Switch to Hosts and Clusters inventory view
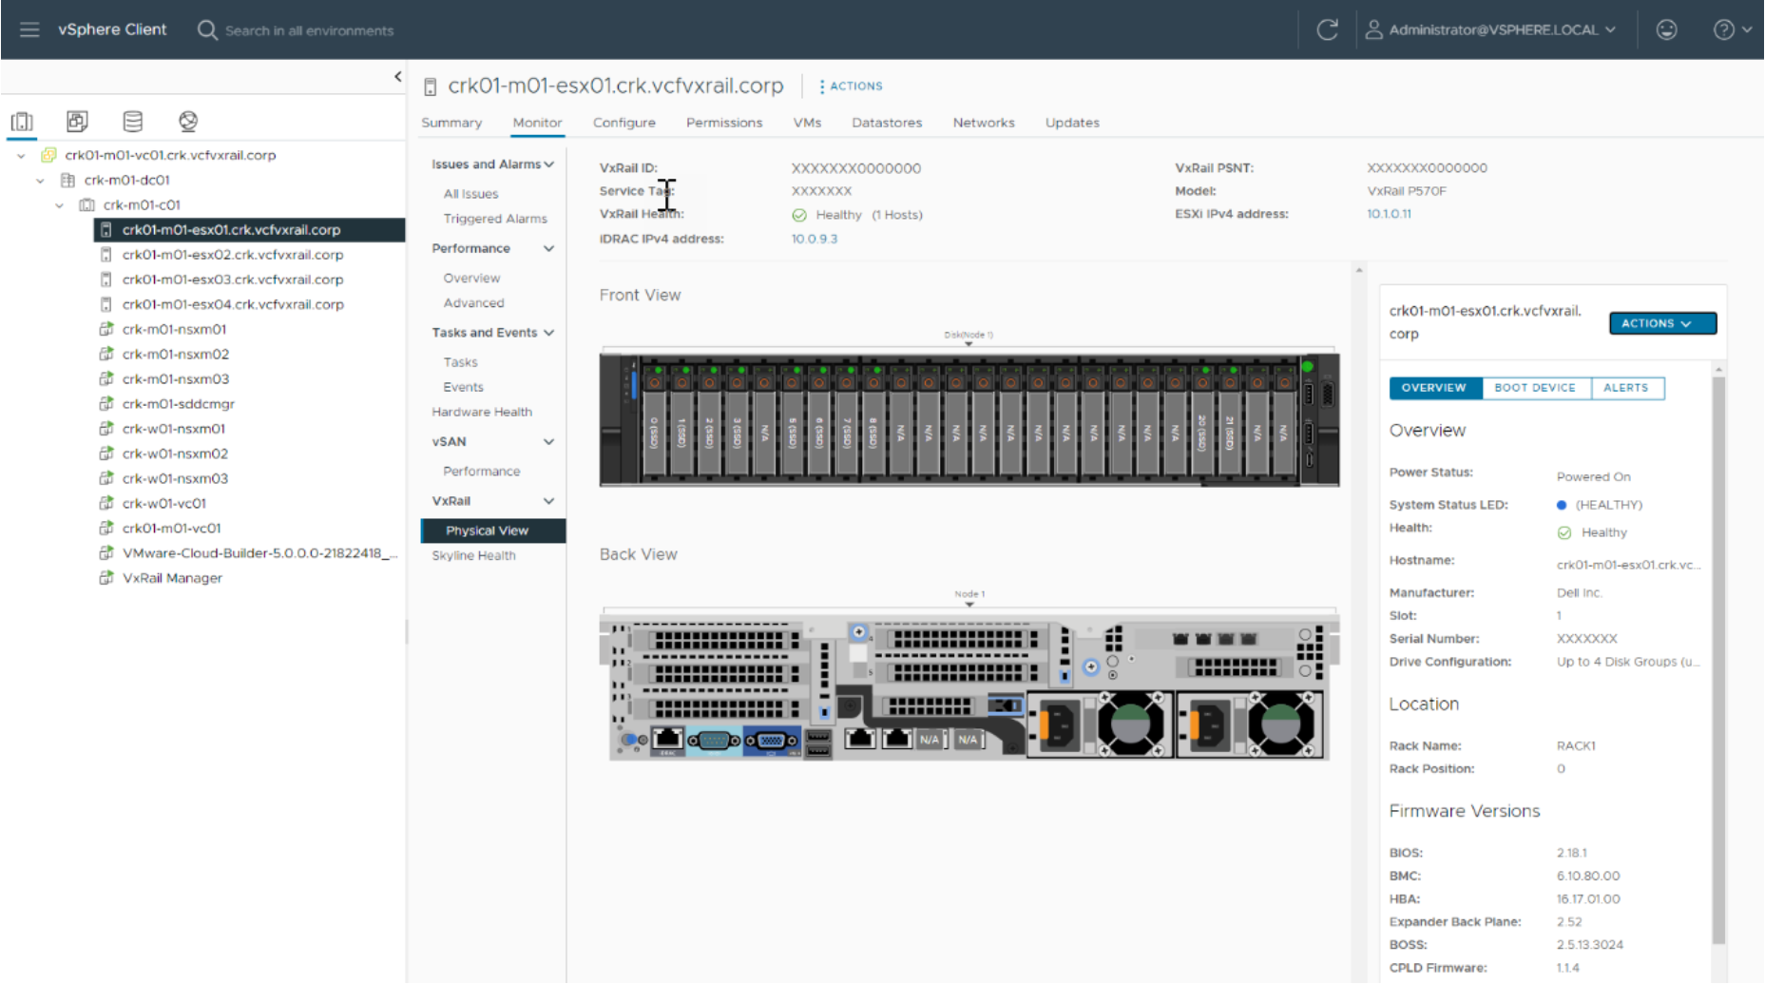This screenshot has width=1765, height=984. 22,122
